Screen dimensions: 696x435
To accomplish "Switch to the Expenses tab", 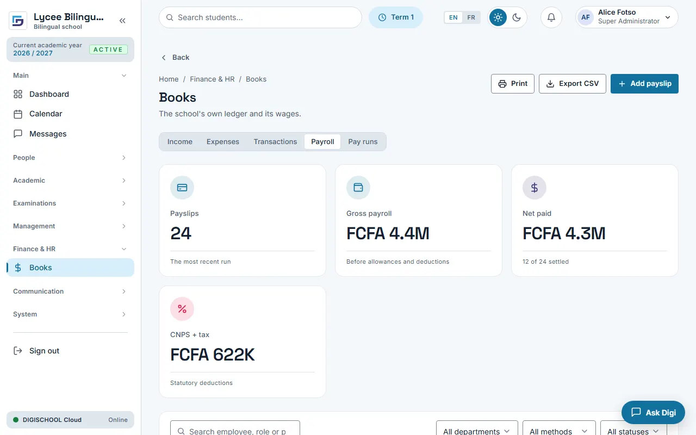I will coord(223,142).
